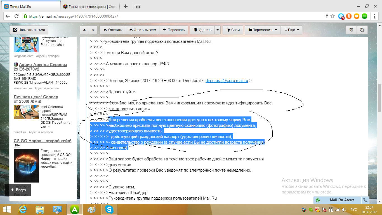This screenshot has height=215, width=382.
Task: Expand the Ещё menu
Action: tap(291, 30)
